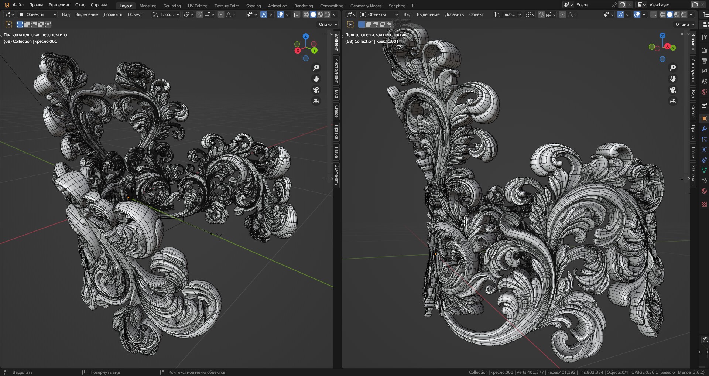Switch left viewport to orthographic grid view
This screenshot has height=376, width=709.
pyautogui.click(x=316, y=101)
